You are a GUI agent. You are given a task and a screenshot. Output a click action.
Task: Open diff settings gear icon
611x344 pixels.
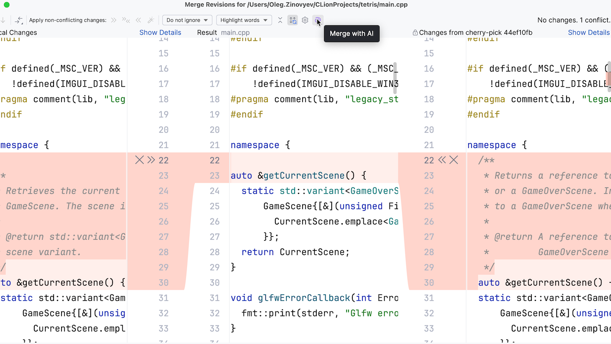tap(305, 21)
